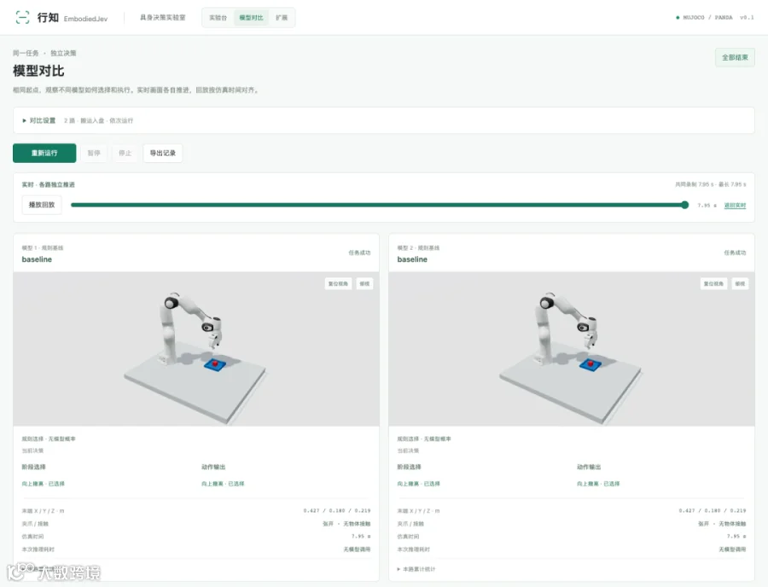The width and height of the screenshot is (768, 587).
Task: Click the 暂停 button
Action: click(94, 153)
